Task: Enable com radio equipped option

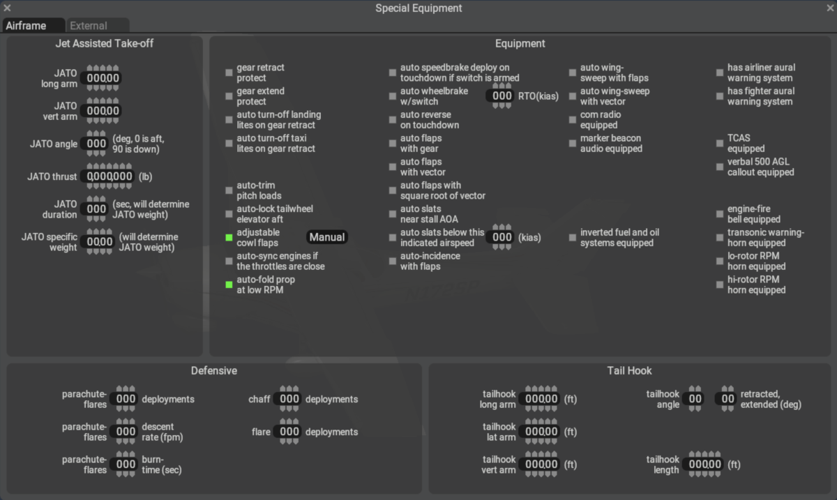Action: (x=573, y=120)
